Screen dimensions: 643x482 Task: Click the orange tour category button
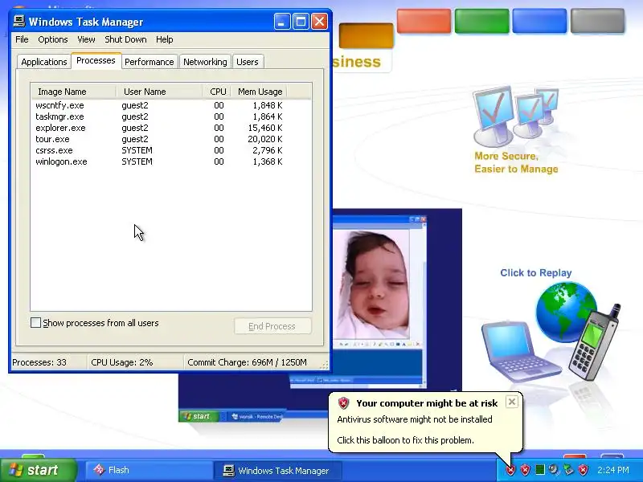[367, 35]
